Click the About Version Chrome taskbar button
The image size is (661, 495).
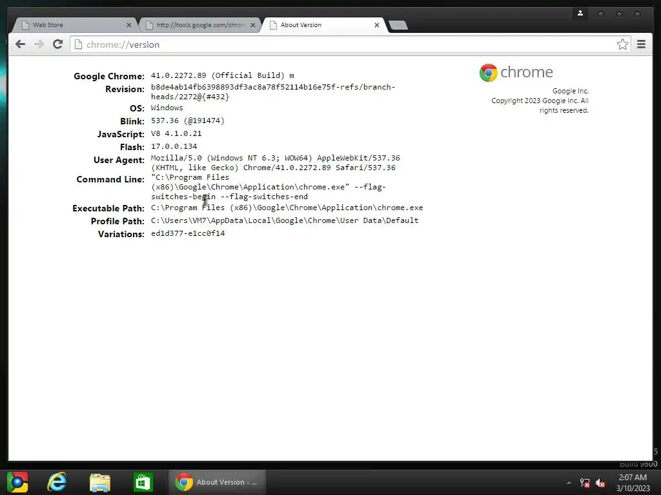217,482
